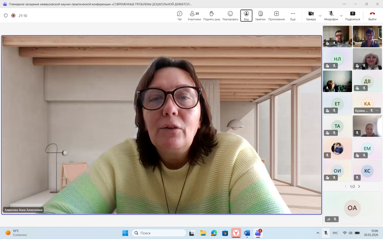Click the system tray microphone muted icon
The width and height of the screenshot is (383, 239).
point(326,233)
